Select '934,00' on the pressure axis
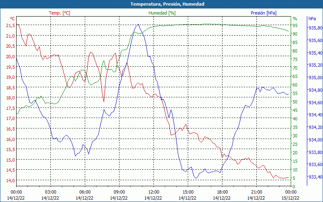Image resolution: width=323 pixels, height=202 pixels. pyautogui.click(x=315, y=140)
